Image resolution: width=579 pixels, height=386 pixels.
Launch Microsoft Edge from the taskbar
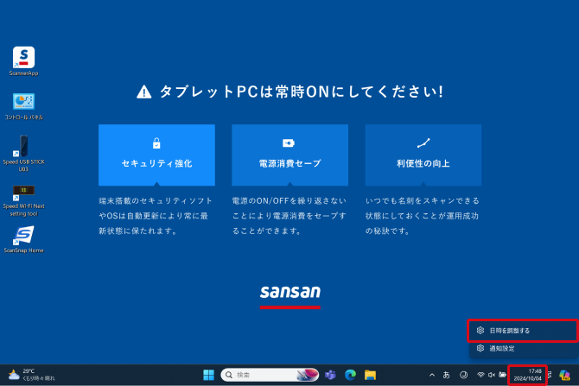pos(350,375)
